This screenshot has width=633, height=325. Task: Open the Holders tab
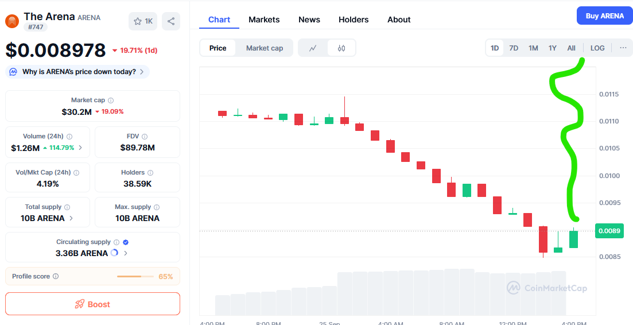click(x=354, y=20)
